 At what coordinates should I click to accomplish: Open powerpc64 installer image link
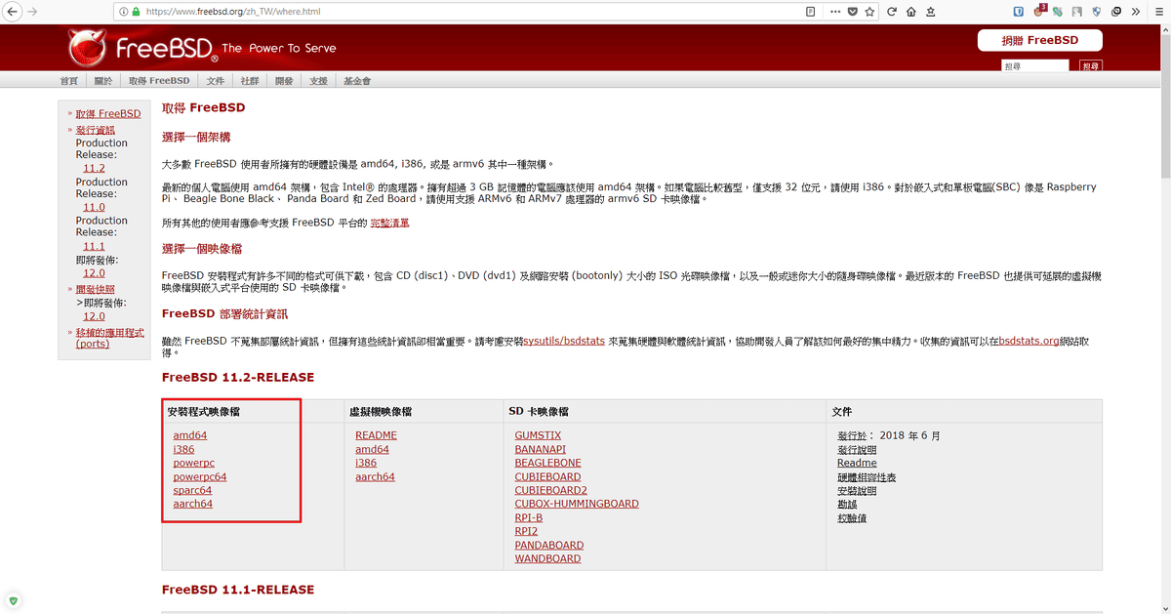[200, 476]
